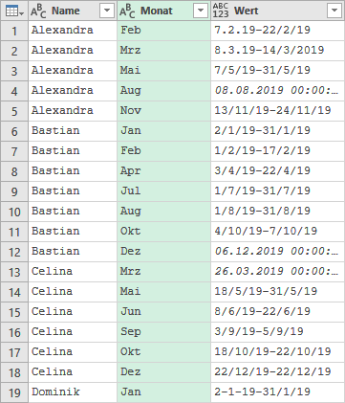Select row number 12
345x403 pixels.
(14, 252)
